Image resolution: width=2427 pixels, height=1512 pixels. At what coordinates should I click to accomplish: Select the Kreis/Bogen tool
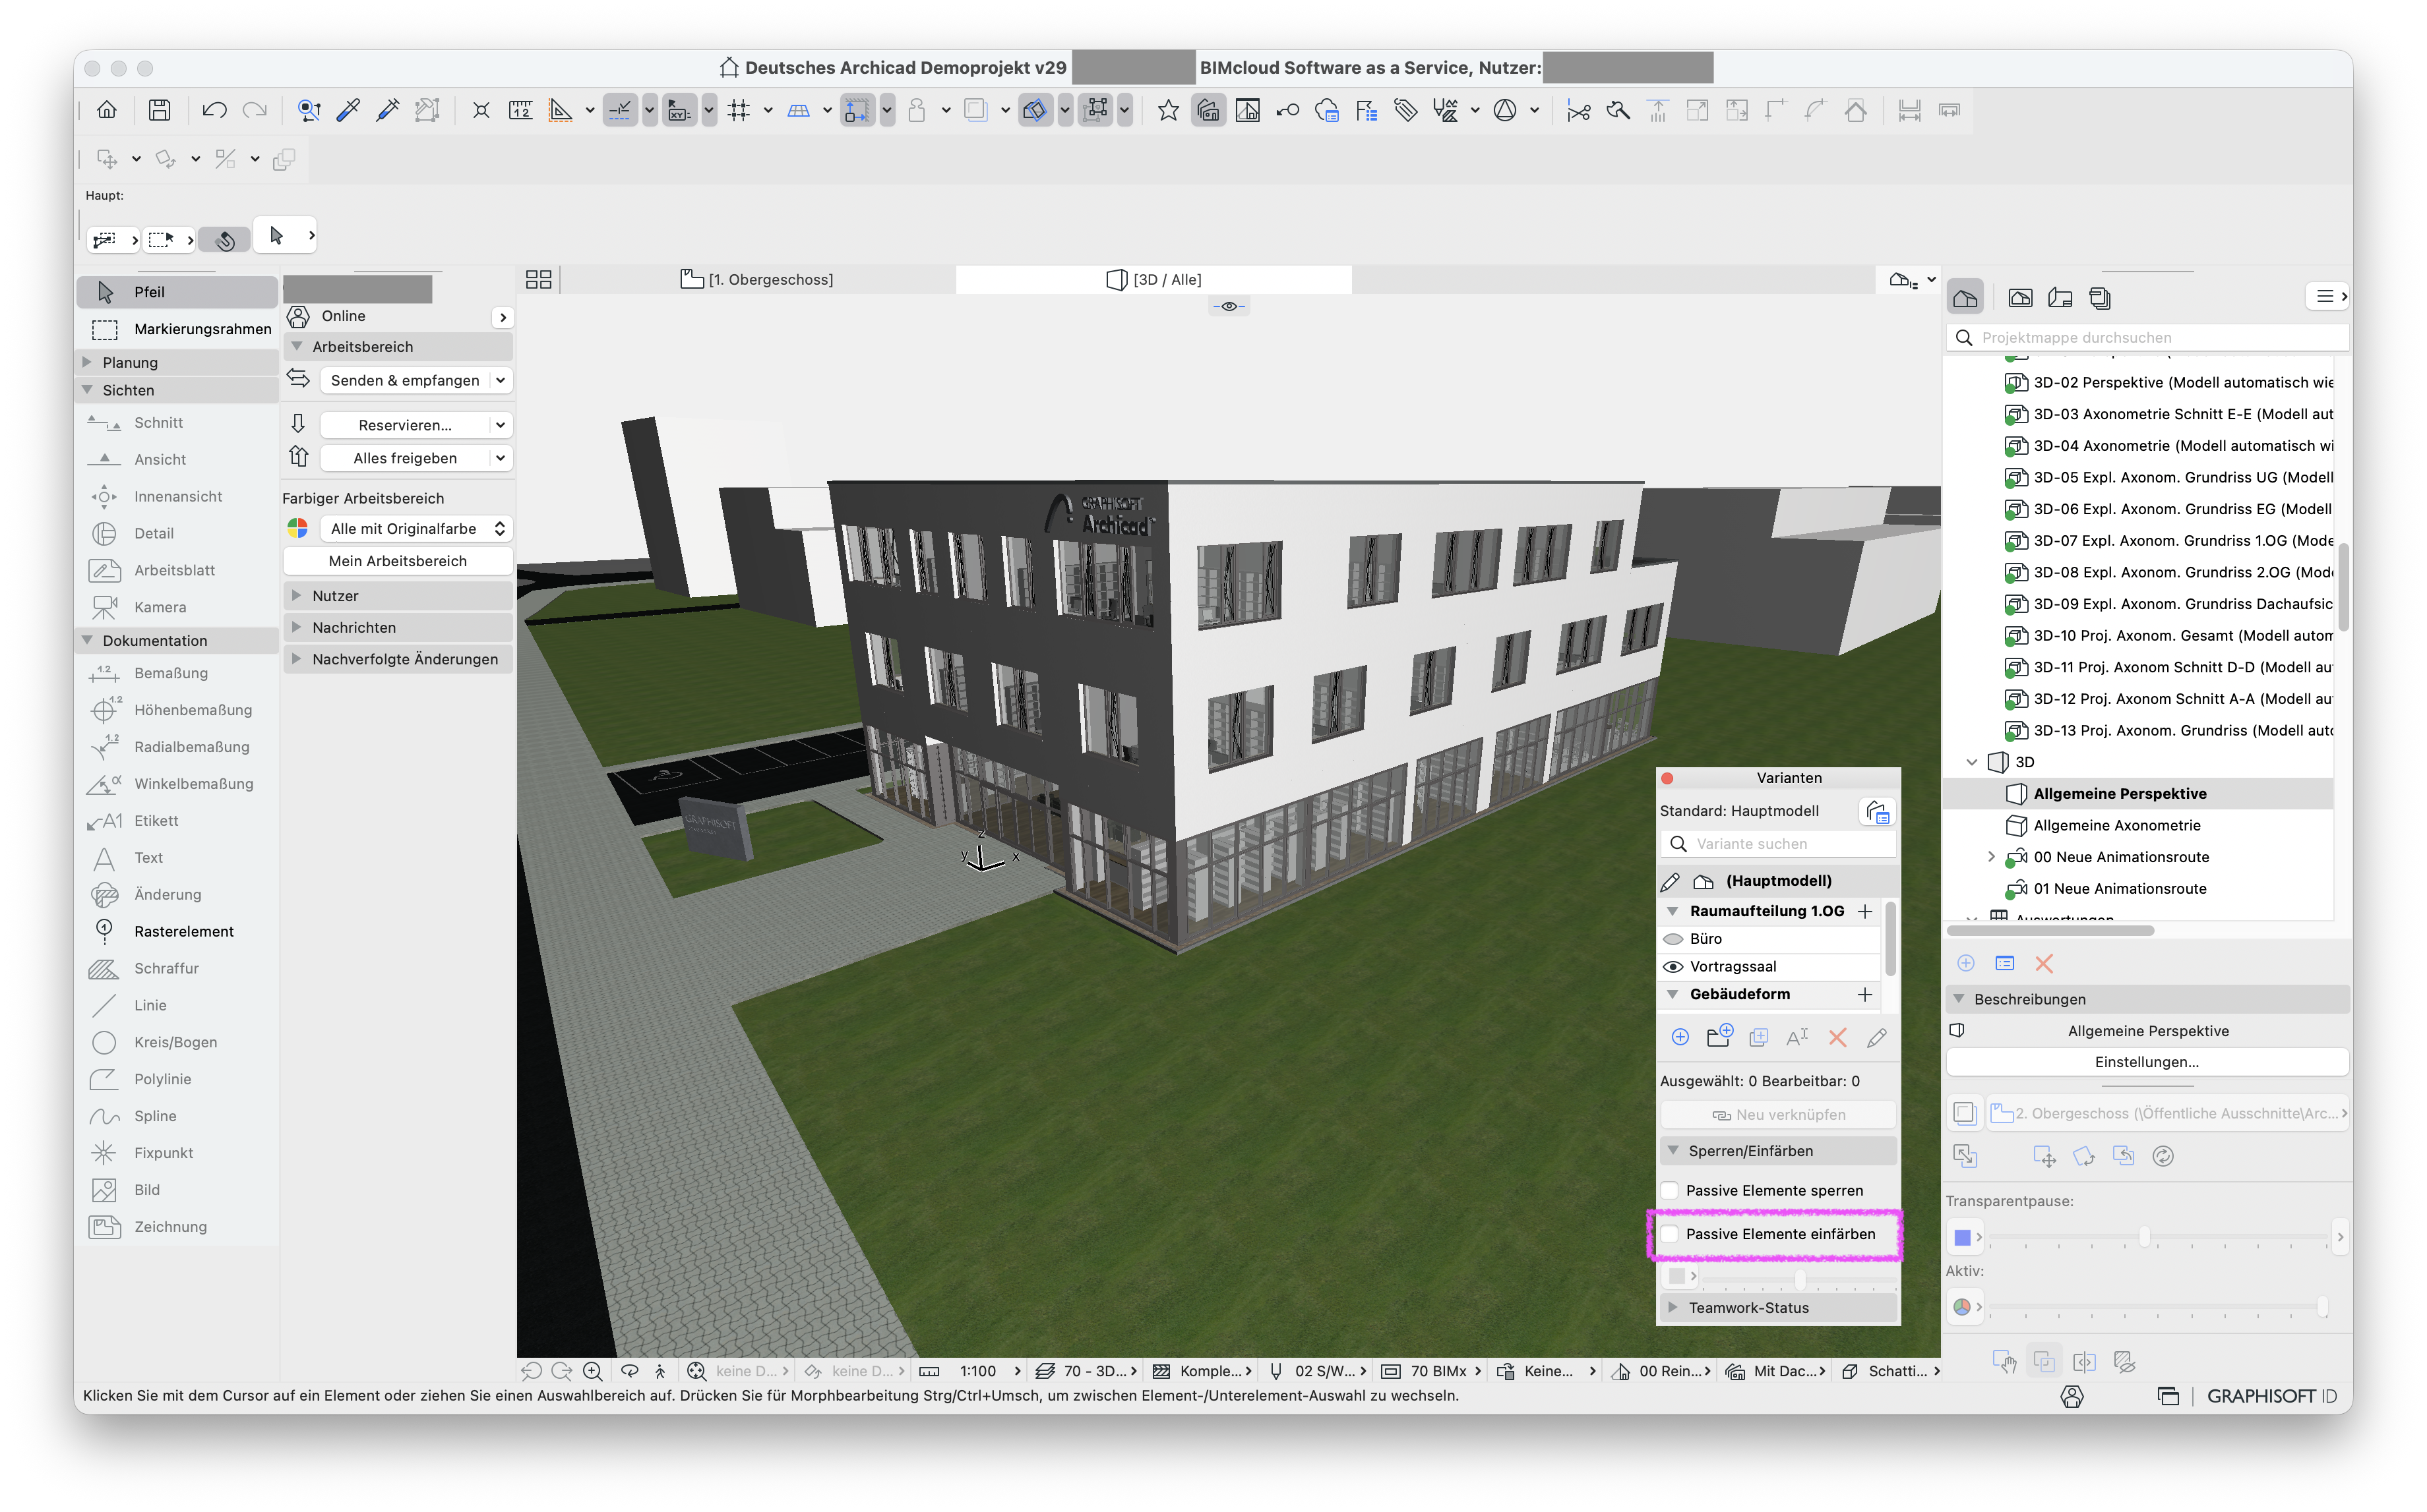click(x=178, y=1042)
